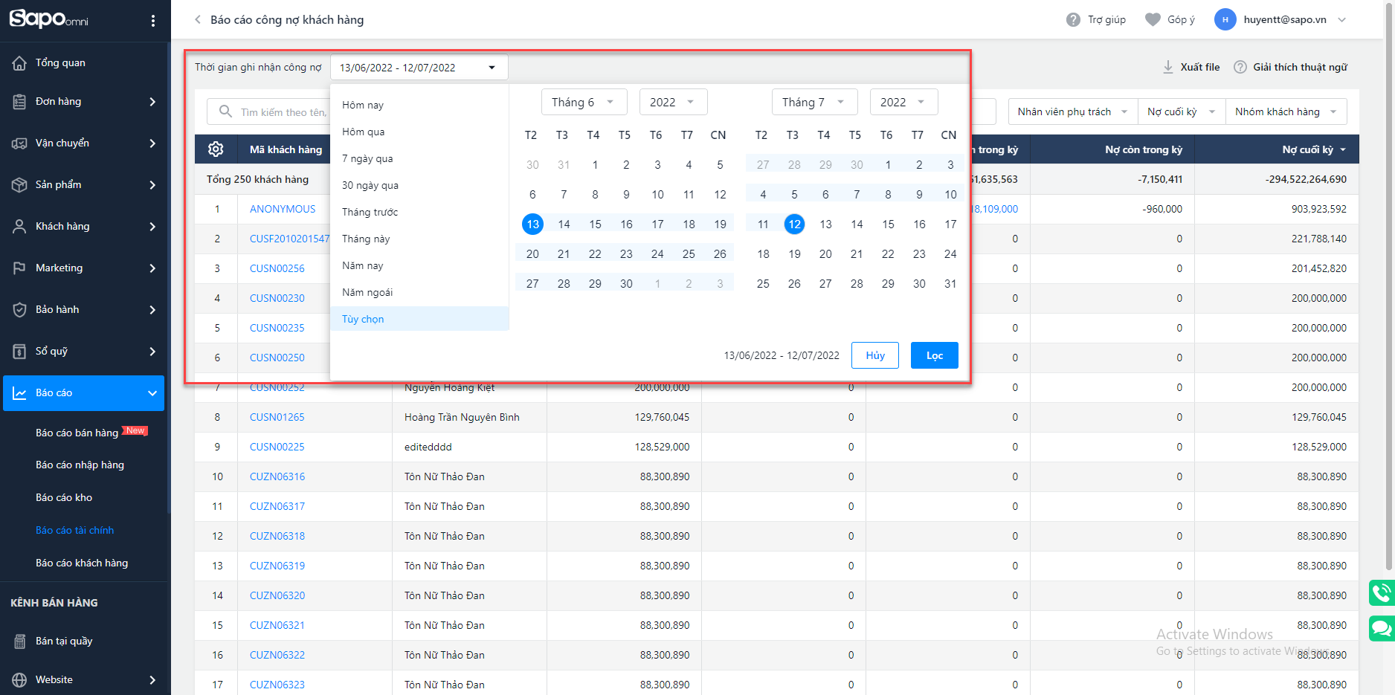Open the Tháng 7 month dropdown
The width and height of the screenshot is (1395, 695).
pos(815,103)
